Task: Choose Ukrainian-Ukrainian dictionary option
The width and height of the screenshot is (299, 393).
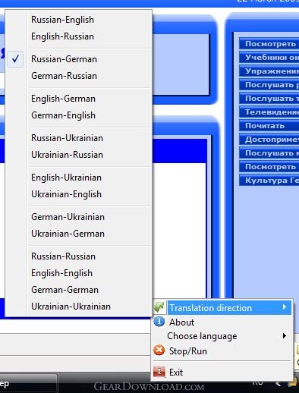Action: [x=78, y=307]
